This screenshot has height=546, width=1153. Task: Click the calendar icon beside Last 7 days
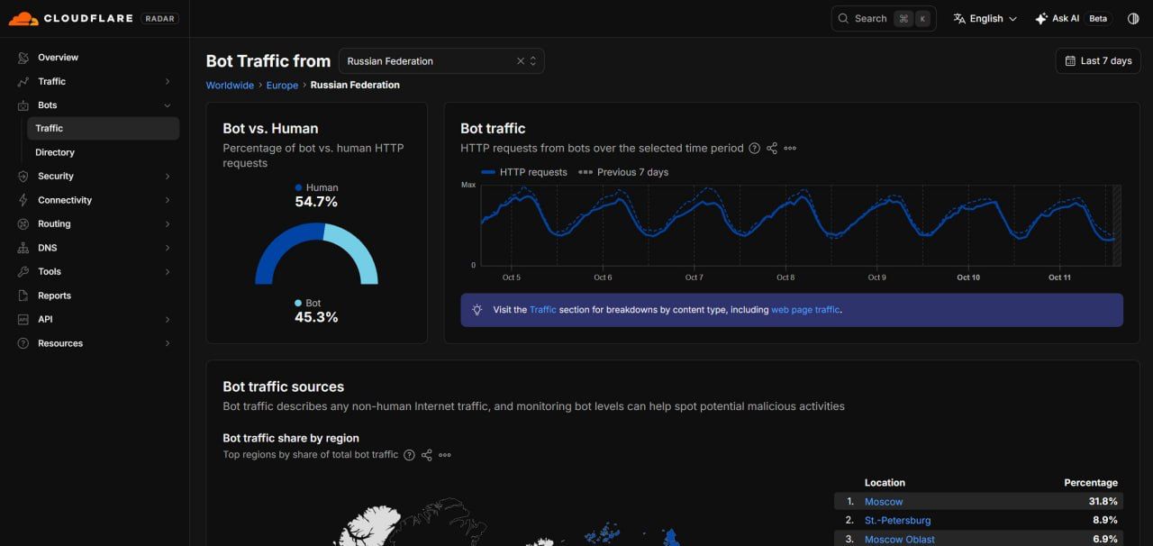pos(1070,61)
